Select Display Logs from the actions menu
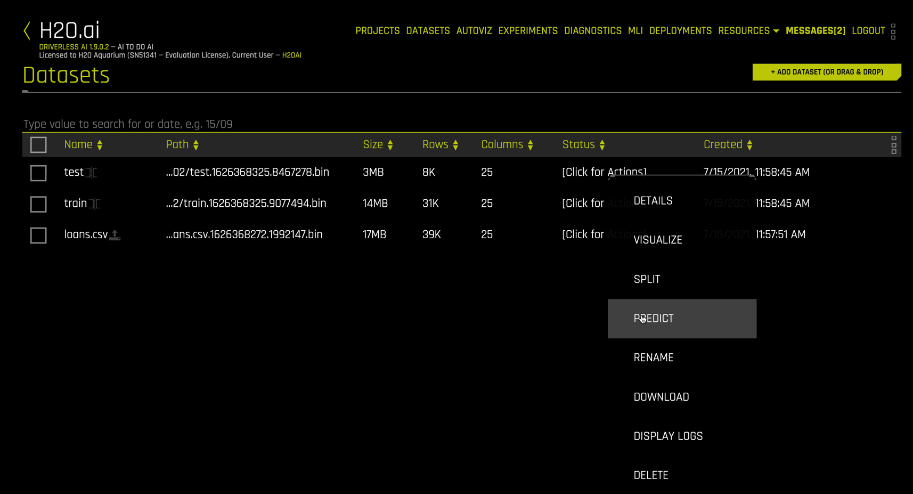This screenshot has height=494, width=913. (682, 436)
